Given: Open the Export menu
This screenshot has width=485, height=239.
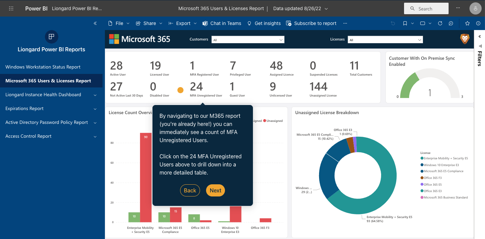Looking at the screenshot, I should click(x=182, y=23).
